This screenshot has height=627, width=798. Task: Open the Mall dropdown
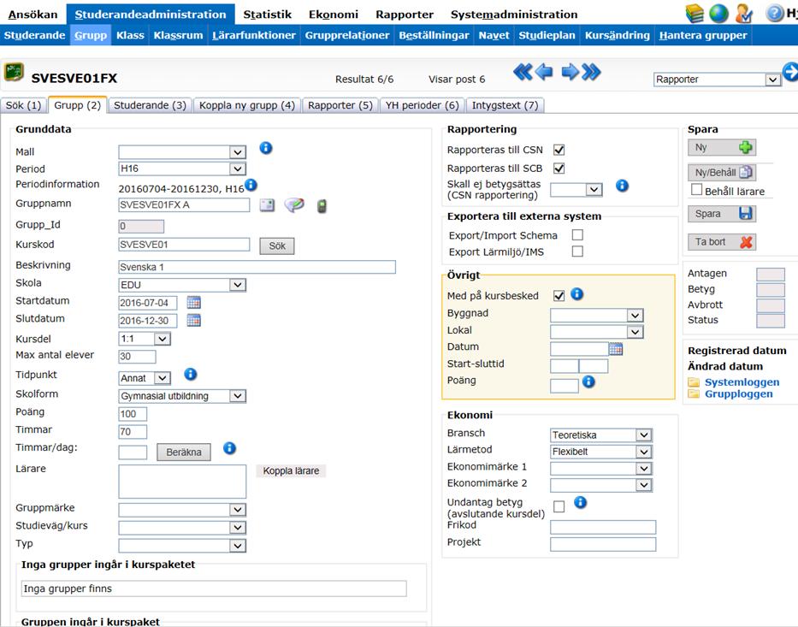pos(182,152)
